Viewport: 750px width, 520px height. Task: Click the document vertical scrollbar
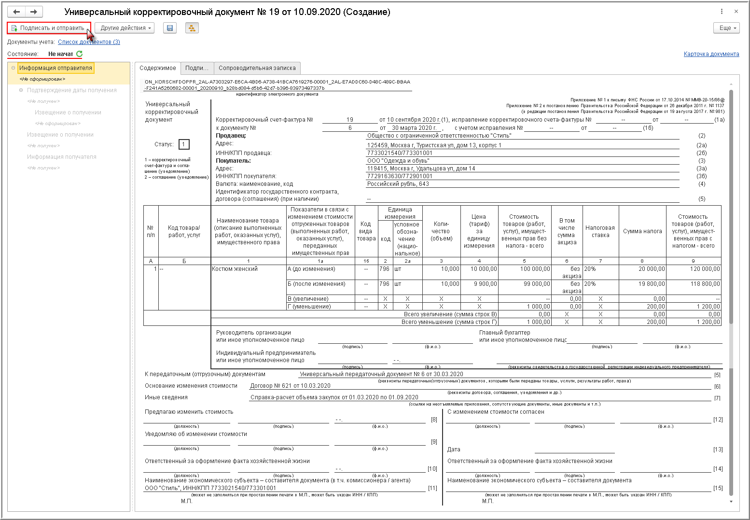(x=731, y=206)
